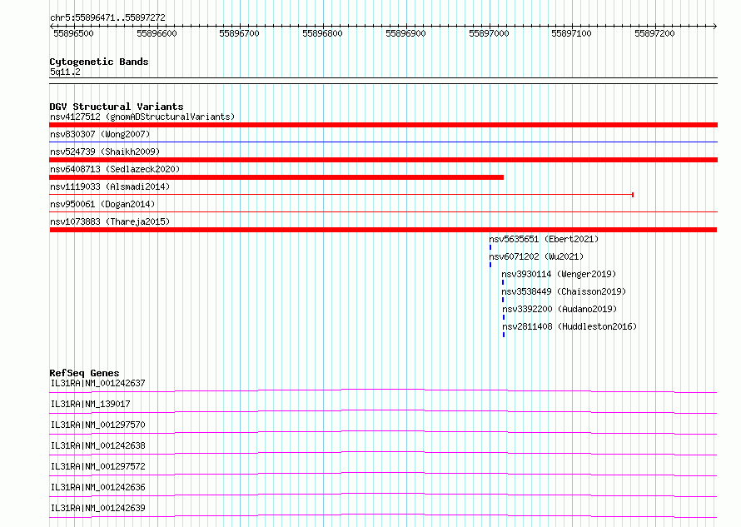The width and height of the screenshot is (741, 527).
Task: Open variant nsv6071202 (Wu2021) label
Action: pyautogui.click(x=536, y=256)
